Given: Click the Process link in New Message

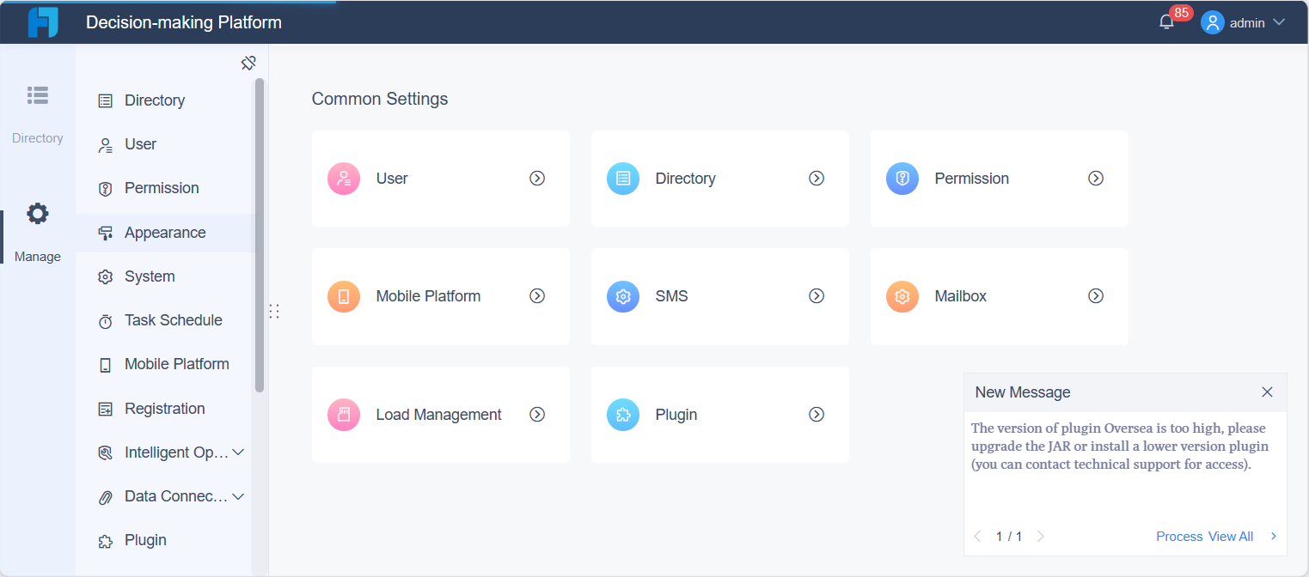Looking at the screenshot, I should point(1179,537).
